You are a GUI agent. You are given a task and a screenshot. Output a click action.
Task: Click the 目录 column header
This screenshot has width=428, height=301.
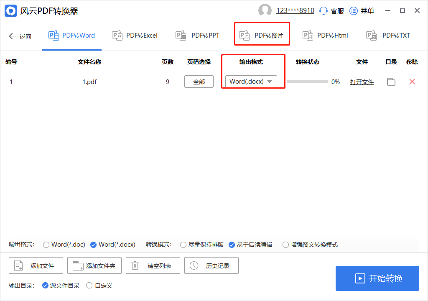point(391,62)
